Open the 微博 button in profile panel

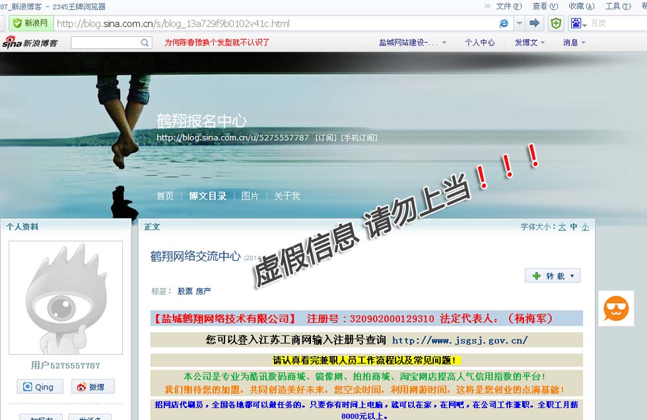92,387
